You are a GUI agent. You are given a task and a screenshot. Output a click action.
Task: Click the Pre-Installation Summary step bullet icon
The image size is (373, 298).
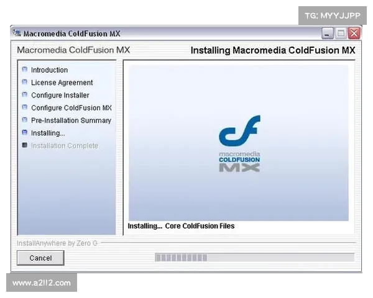click(x=24, y=120)
